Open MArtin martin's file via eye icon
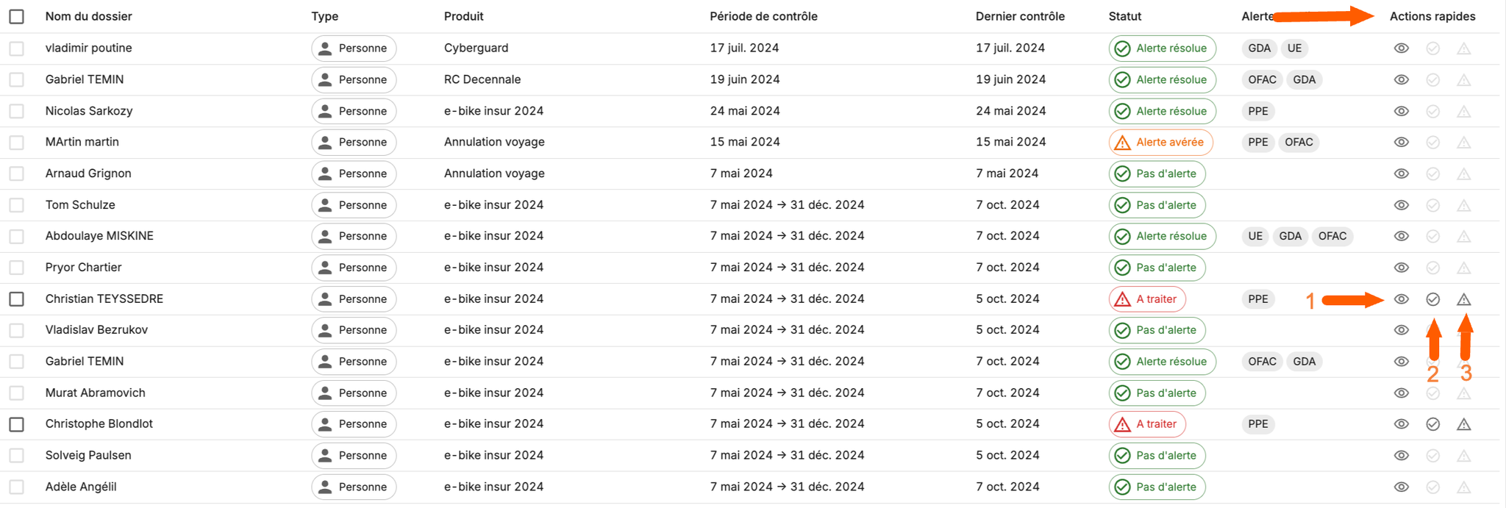This screenshot has height=508, width=1506. [x=1402, y=142]
